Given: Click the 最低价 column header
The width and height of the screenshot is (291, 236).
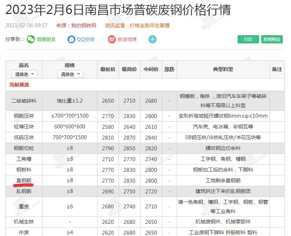Looking at the screenshot, I should (108, 69).
